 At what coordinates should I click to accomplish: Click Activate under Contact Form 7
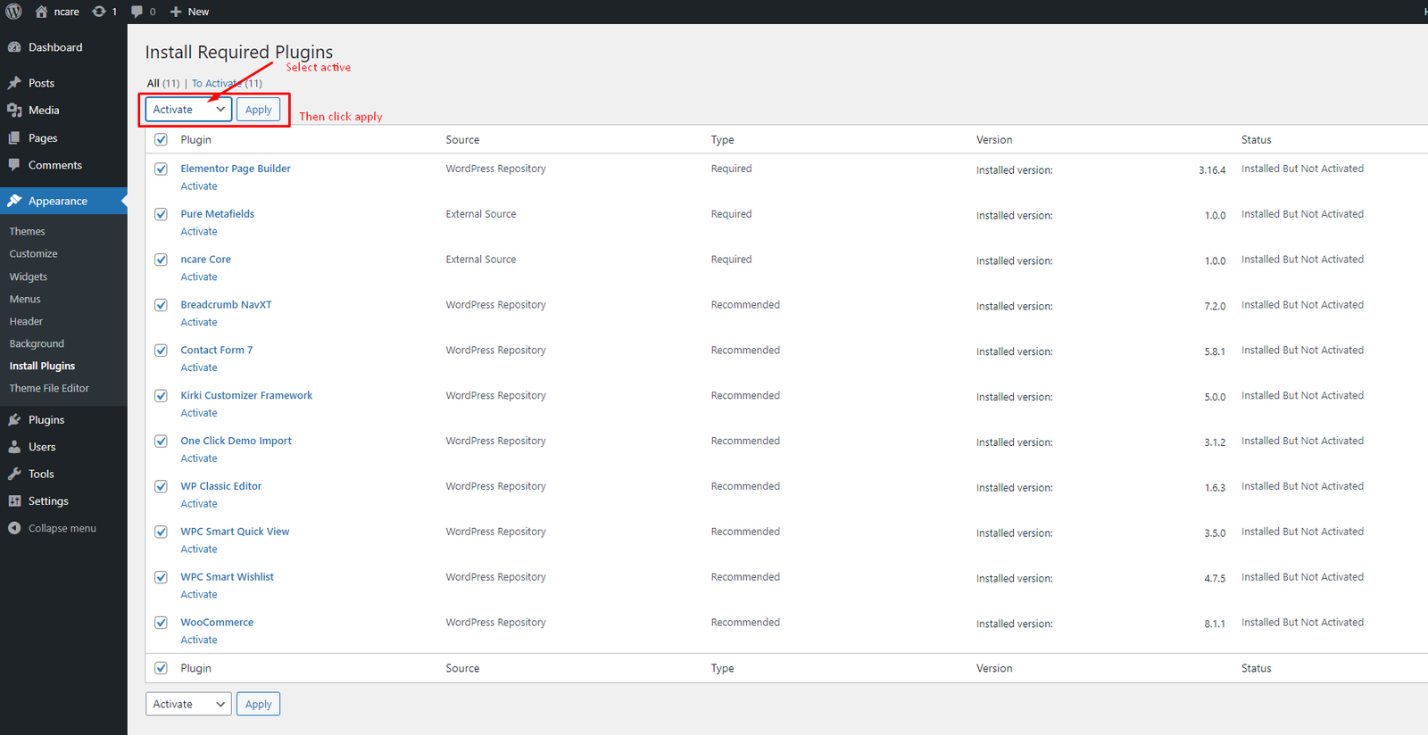(x=199, y=367)
